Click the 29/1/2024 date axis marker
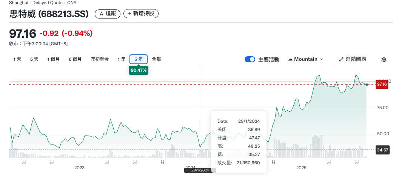 pyautogui.click(x=200, y=170)
